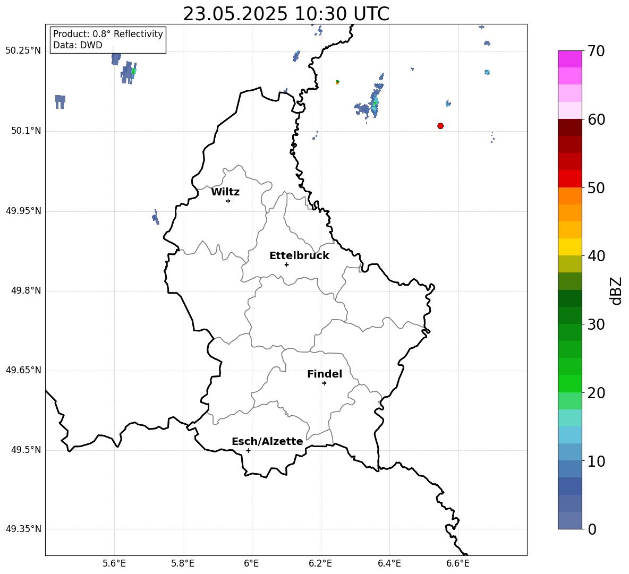Click the 6.6°E longitude label

(x=458, y=564)
